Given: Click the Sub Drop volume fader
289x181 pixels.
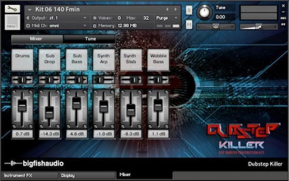Looking at the screenshot, I should [50, 113].
